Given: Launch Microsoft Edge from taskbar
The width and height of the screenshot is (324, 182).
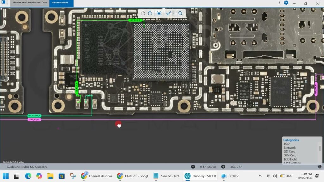Looking at the screenshot, I should pos(28,176).
